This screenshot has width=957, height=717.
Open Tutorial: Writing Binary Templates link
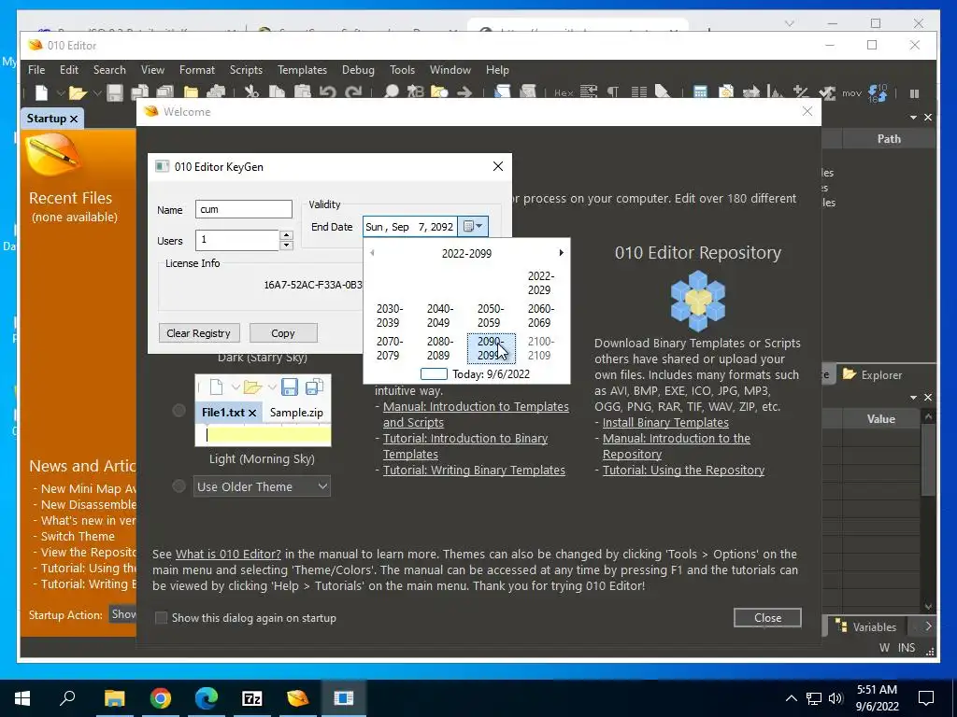474,471
